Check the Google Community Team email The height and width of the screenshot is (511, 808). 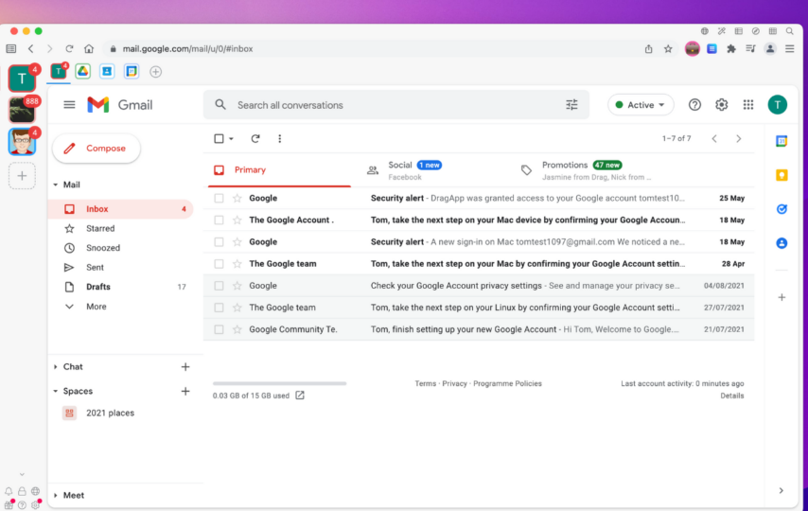[x=219, y=329]
